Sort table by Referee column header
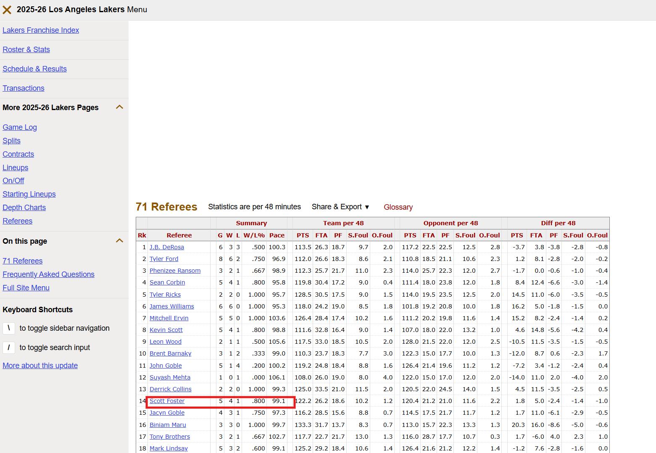The image size is (656, 453). 179,235
